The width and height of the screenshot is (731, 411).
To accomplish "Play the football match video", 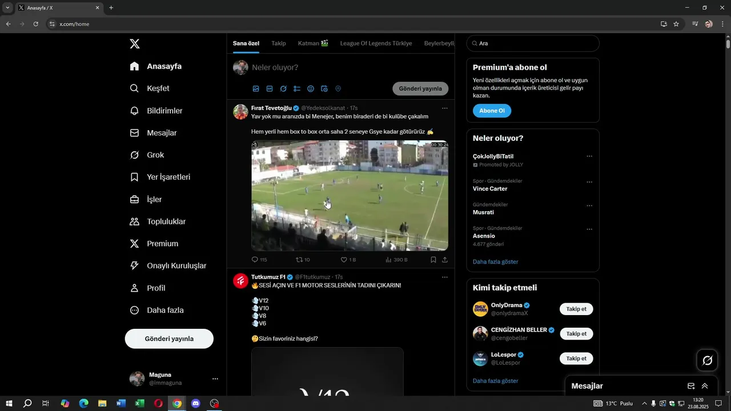I will [350, 196].
